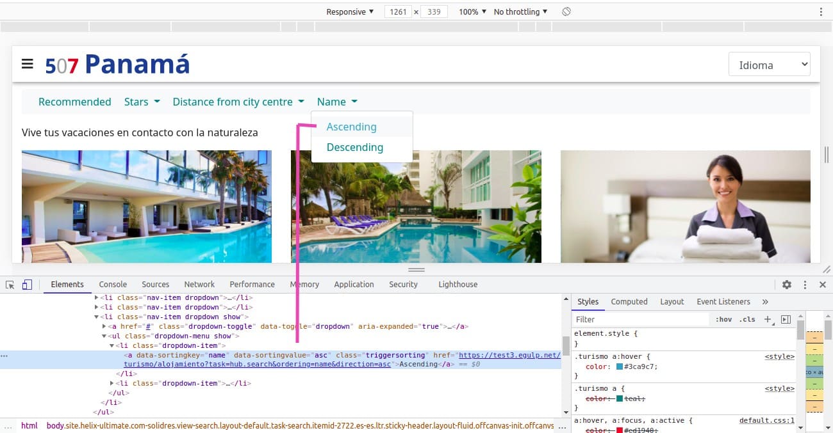Open the DevTools customize kebab menu
Image resolution: width=833 pixels, height=433 pixels.
coord(805,285)
